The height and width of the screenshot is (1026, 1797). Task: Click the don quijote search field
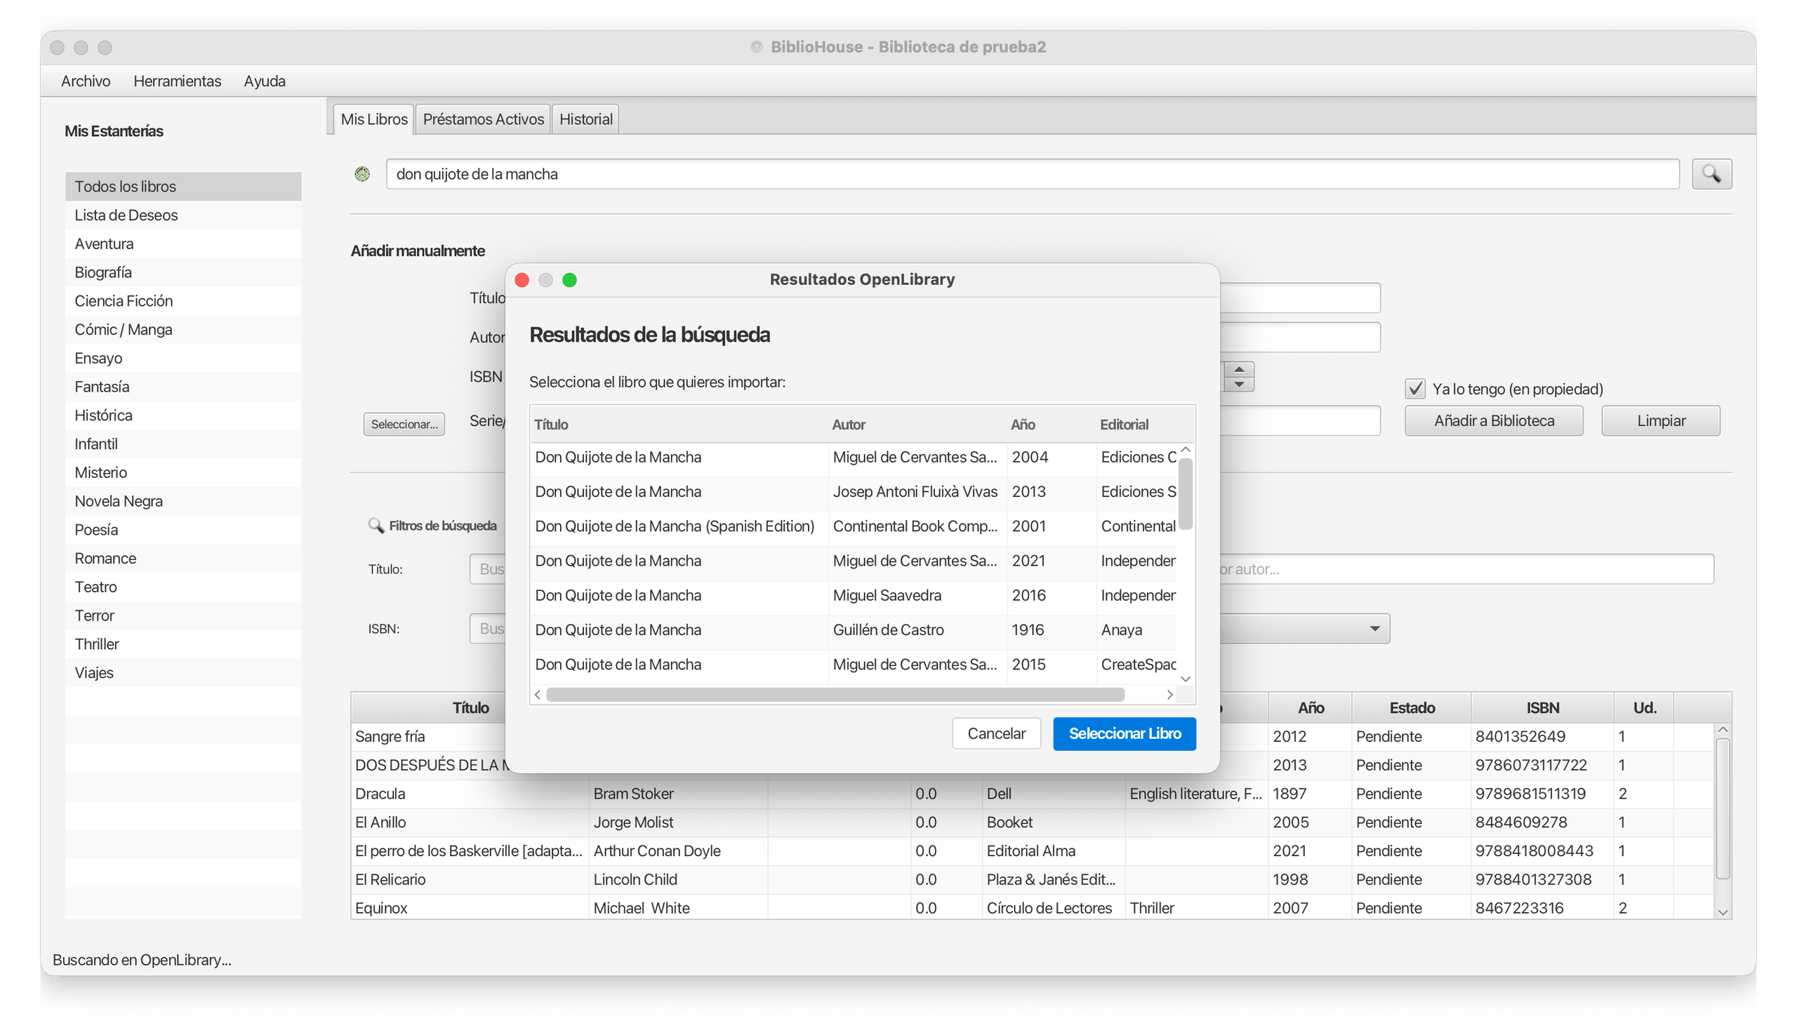(x=1032, y=174)
